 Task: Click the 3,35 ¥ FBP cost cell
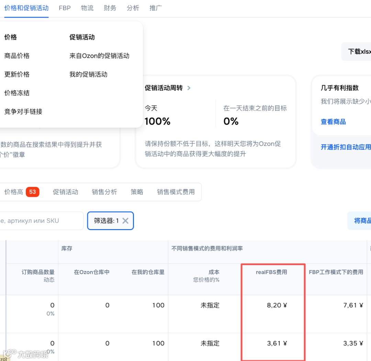click(353, 343)
